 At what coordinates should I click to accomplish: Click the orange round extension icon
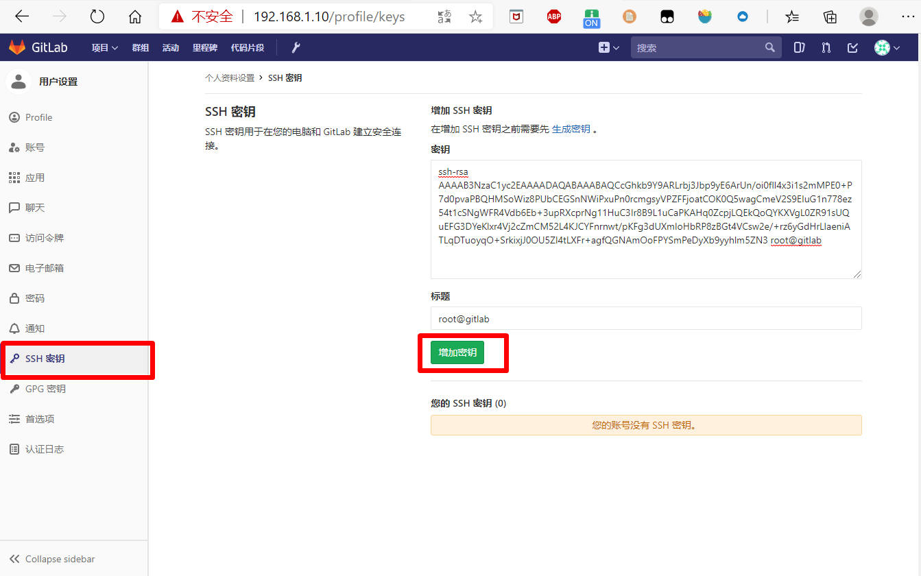630,16
